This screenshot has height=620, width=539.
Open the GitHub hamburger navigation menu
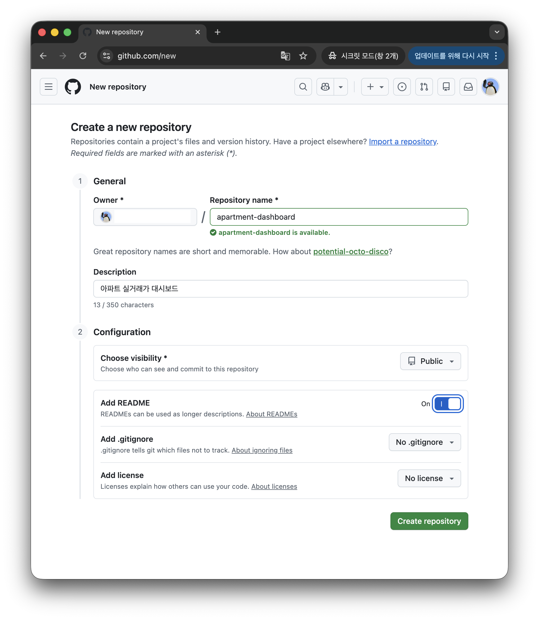(x=48, y=87)
